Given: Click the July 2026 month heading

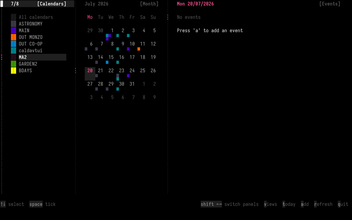Looking at the screenshot, I should pyautogui.click(x=97, y=4).
